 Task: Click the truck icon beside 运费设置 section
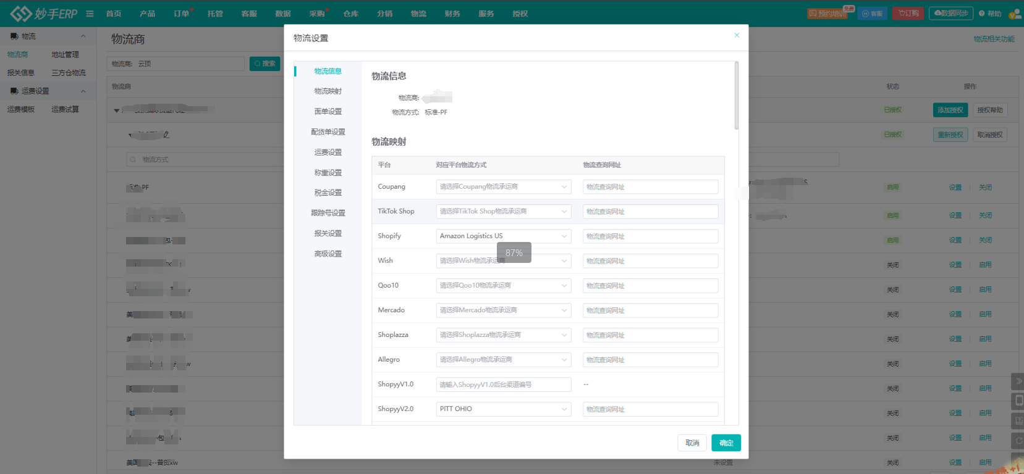14,91
